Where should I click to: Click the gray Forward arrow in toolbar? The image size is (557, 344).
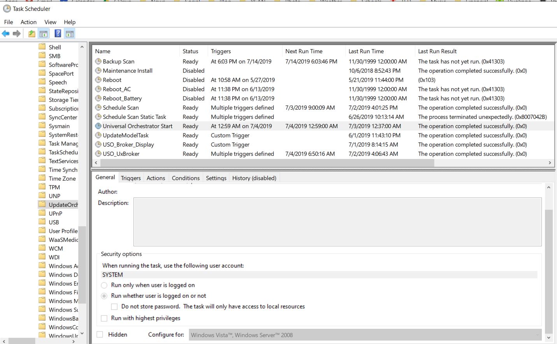[x=17, y=34]
